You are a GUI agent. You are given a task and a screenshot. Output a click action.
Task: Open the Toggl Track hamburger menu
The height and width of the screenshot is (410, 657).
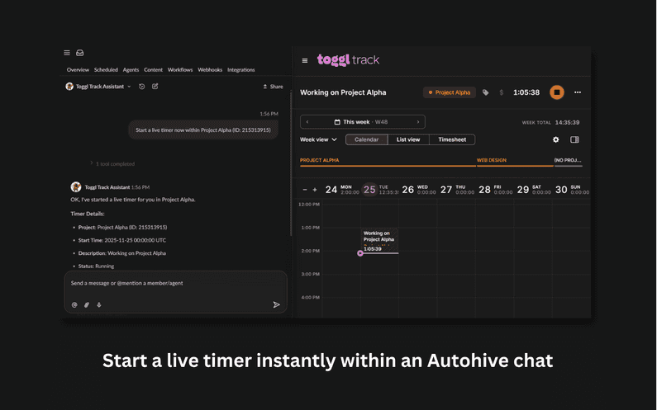305,61
